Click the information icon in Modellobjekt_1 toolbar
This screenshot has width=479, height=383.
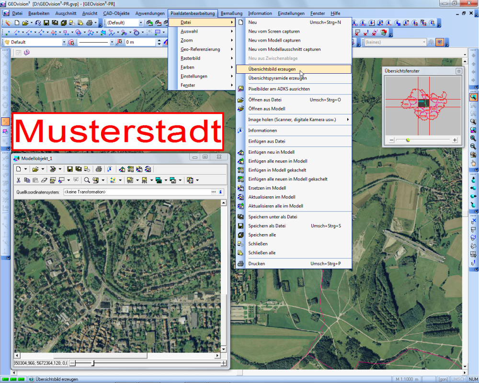(110, 169)
